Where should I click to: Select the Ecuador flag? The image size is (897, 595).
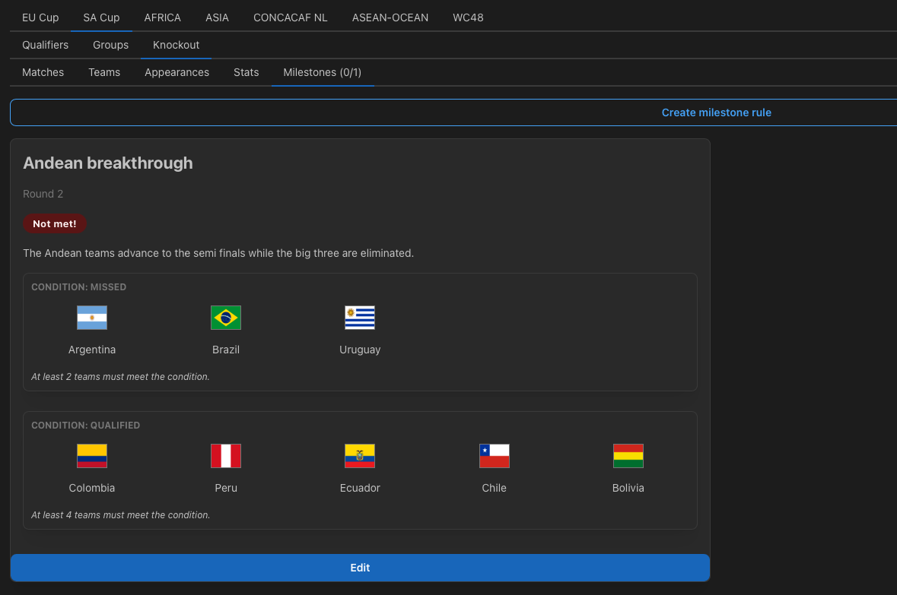[x=360, y=456]
